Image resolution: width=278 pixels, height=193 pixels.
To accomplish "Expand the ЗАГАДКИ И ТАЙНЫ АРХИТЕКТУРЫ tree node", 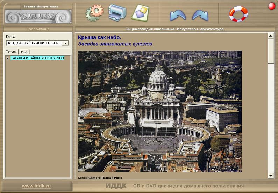I will [x=8, y=58].
